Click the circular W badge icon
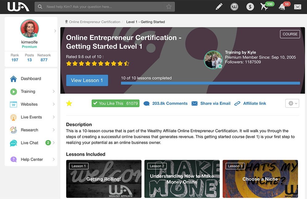Image resolution: width=307 pixels, height=199 pixels. click(x=234, y=7)
